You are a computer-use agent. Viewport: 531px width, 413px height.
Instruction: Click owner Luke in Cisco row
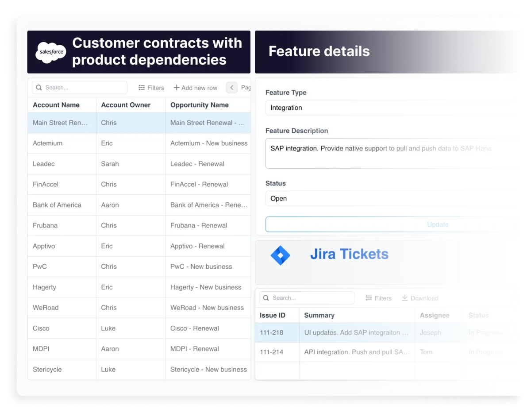click(108, 328)
